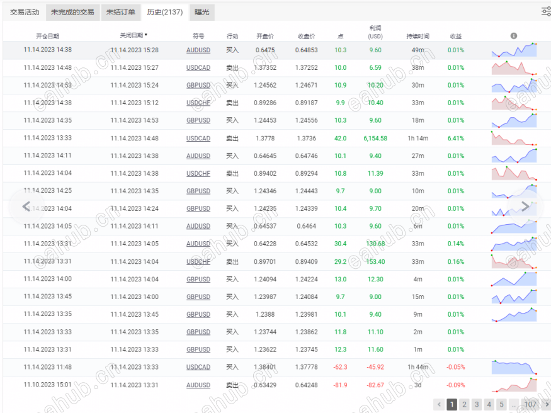Click close price 0.64853
This screenshot has height=413, width=551.
307,50
